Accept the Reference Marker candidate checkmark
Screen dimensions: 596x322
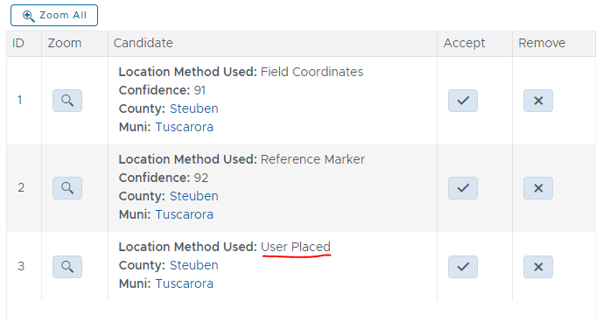coord(463,188)
